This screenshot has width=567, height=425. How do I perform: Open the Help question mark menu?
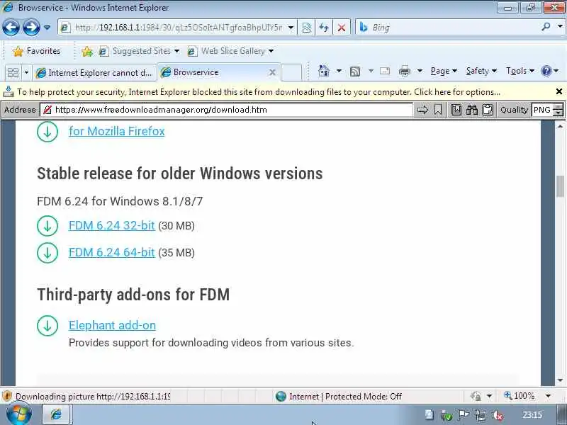(x=550, y=72)
